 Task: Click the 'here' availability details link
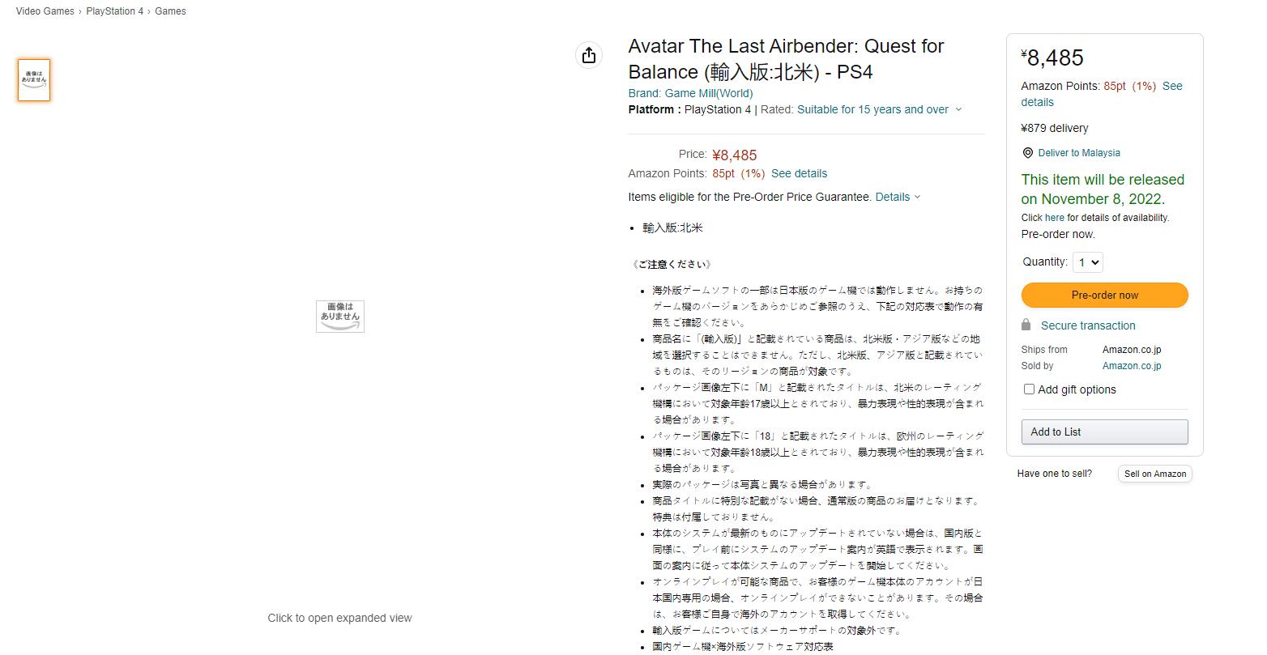1055,218
